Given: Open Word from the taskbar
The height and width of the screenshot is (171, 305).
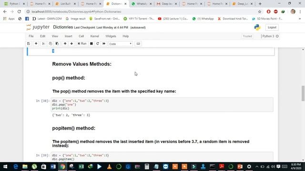Looking at the screenshot, I should click(x=53, y=167).
